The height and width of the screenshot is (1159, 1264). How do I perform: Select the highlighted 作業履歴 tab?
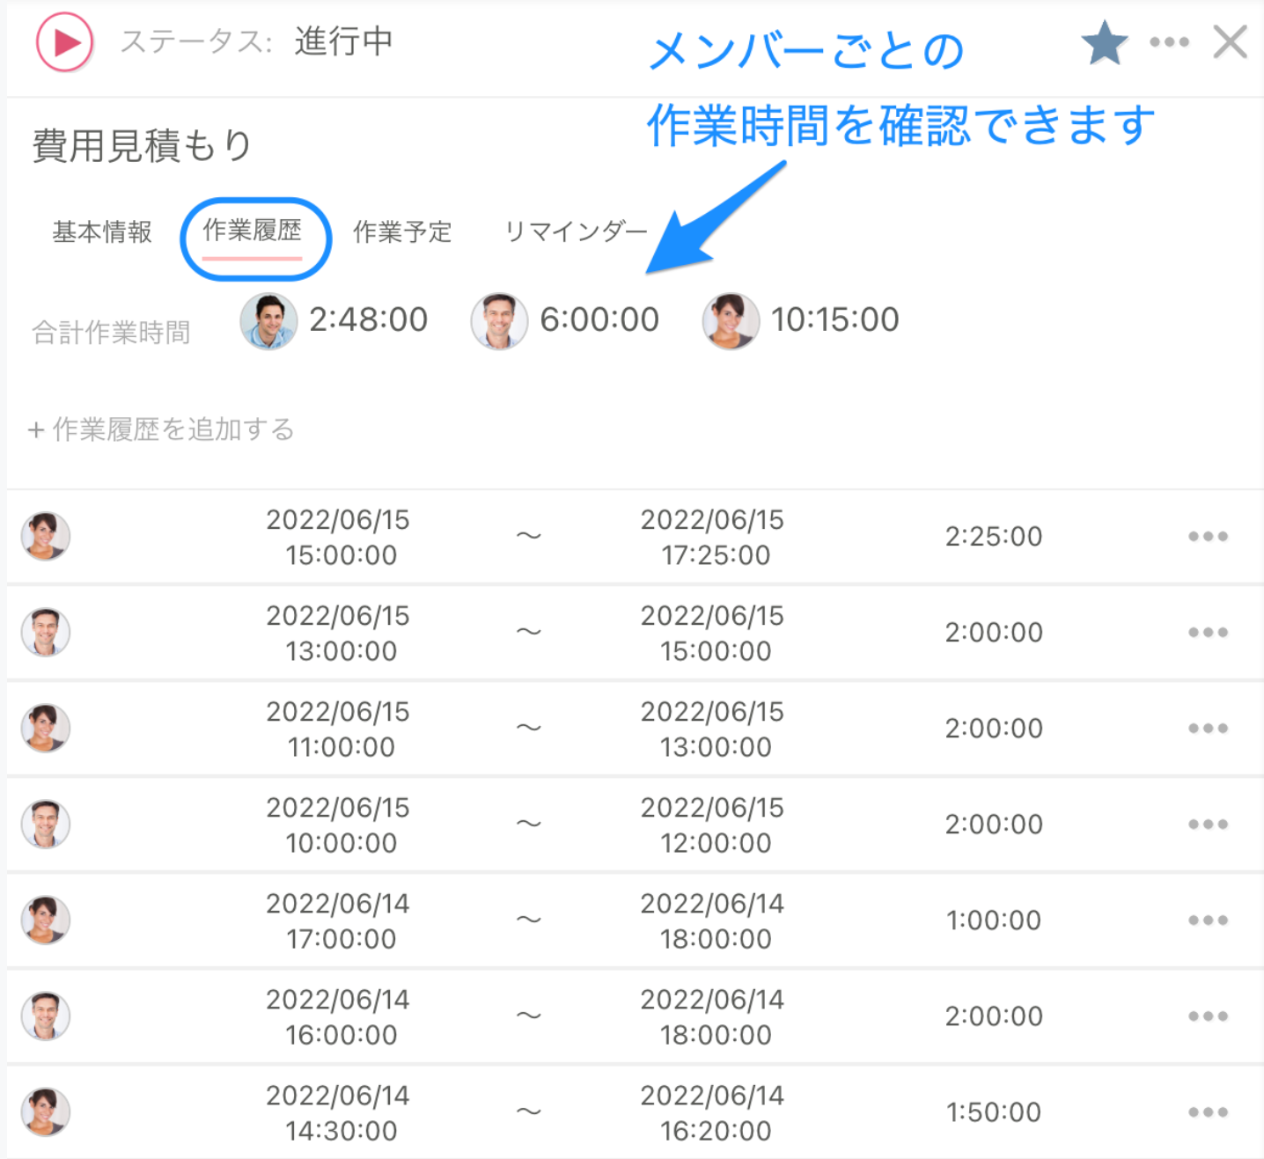tap(254, 233)
